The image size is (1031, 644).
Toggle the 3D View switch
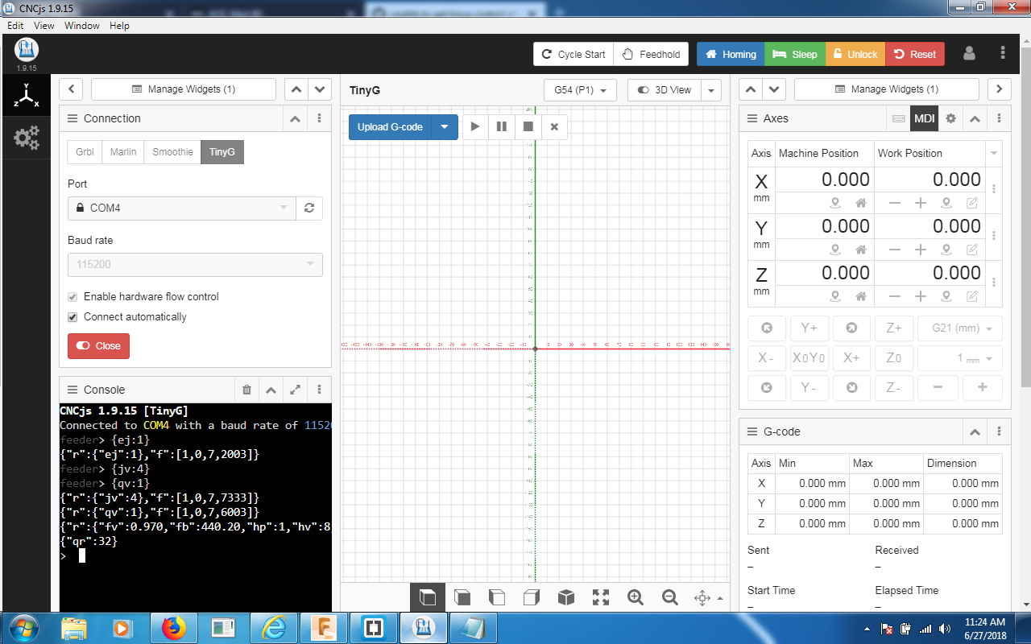pos(665,90)
